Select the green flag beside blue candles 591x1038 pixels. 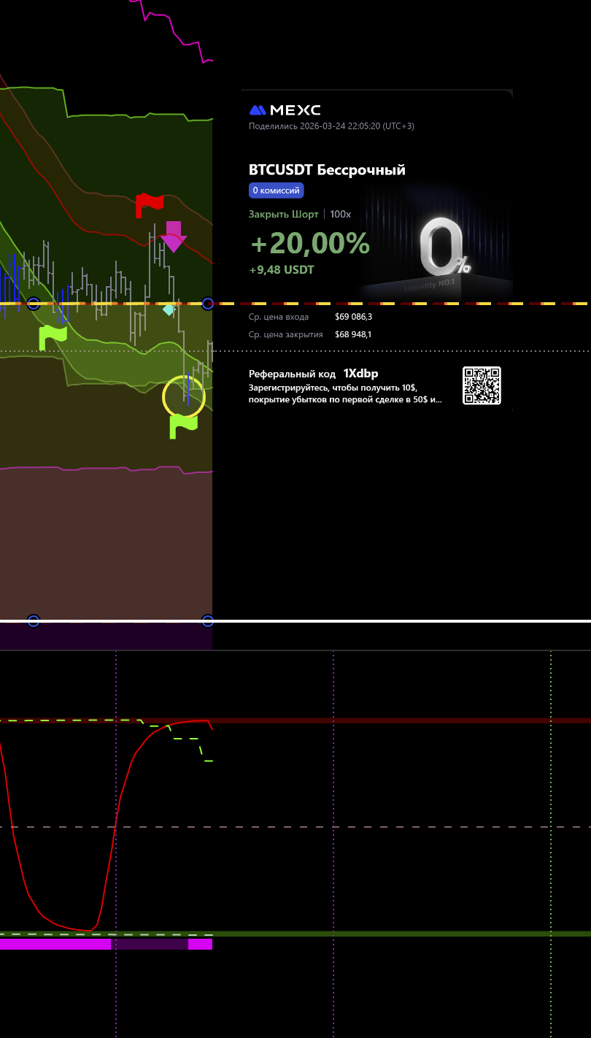click(53, 337)
